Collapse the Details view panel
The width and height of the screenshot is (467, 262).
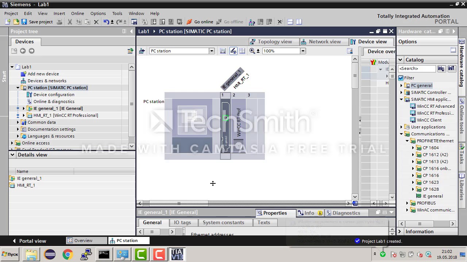[12, 155]
